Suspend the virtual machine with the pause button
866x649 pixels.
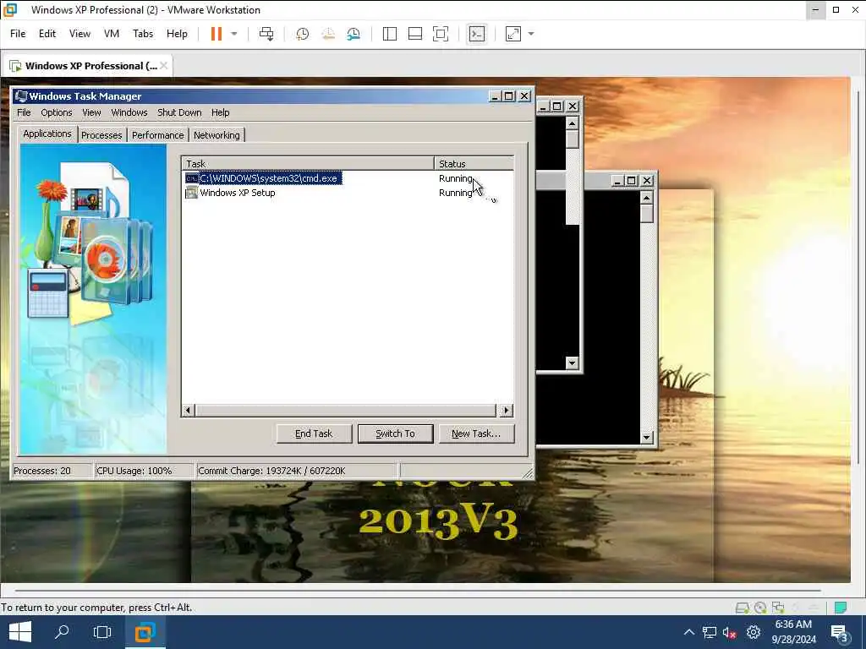tap(216, 34)
